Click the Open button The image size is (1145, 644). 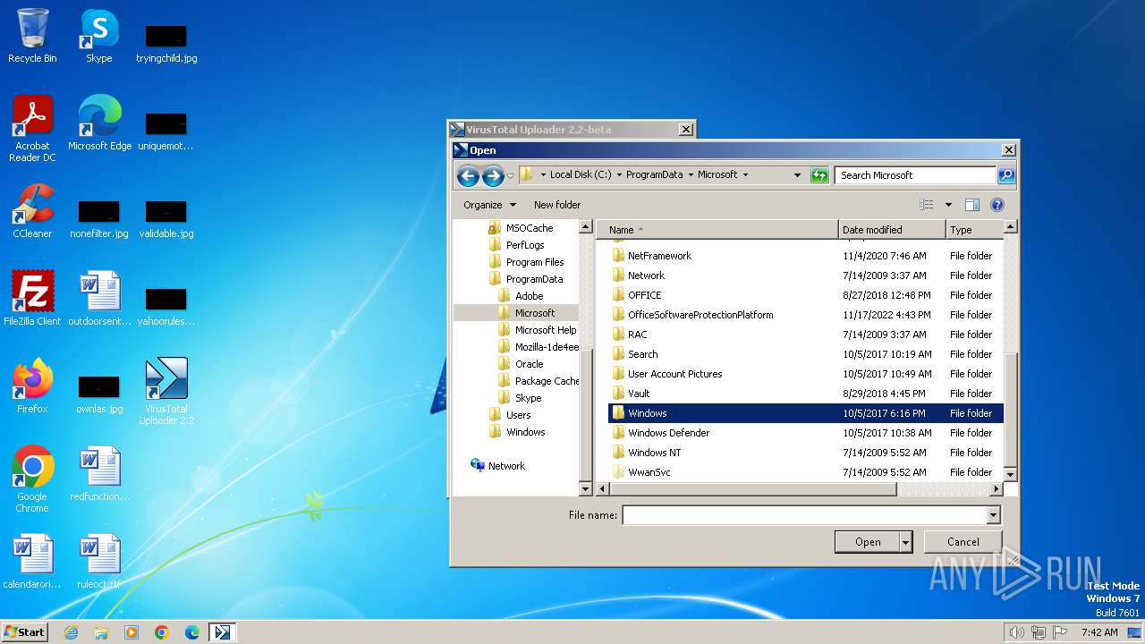(868, 542)
